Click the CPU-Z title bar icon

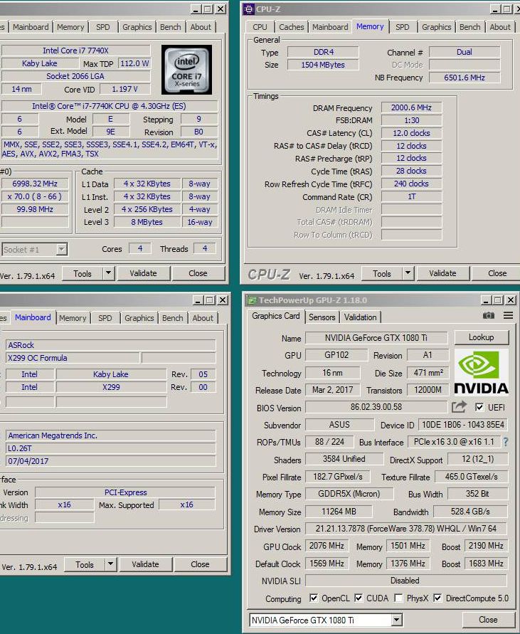(249, 9)
